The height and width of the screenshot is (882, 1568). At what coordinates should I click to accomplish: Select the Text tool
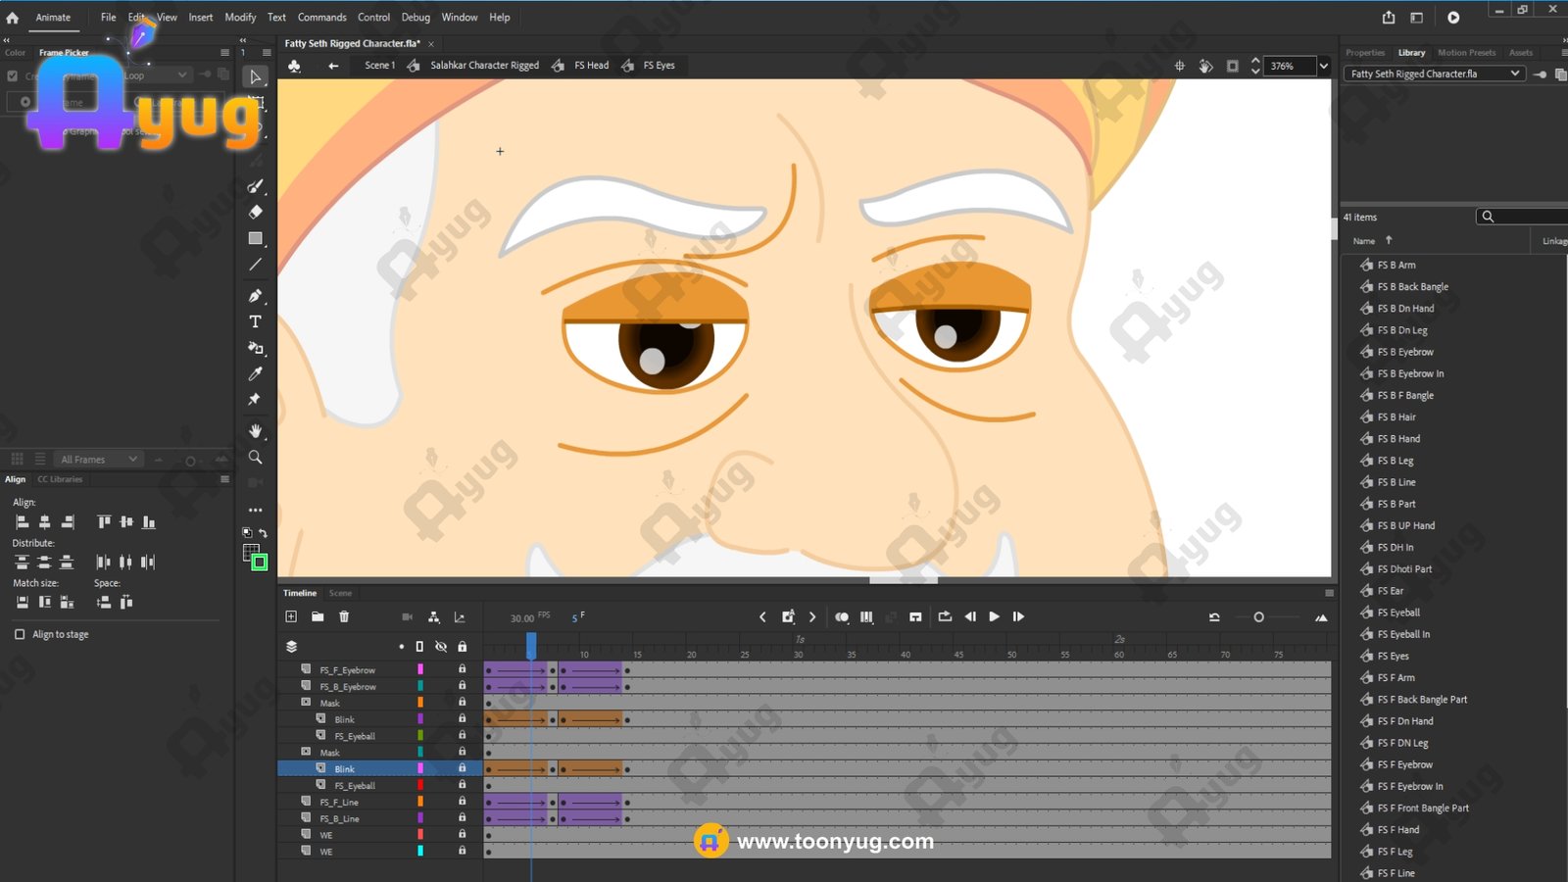point(256,321)
